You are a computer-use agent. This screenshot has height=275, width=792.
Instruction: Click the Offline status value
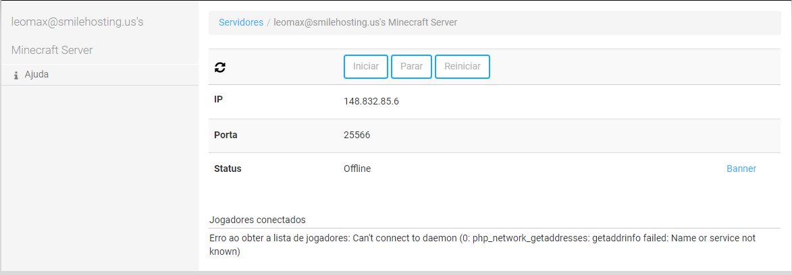(x=357, y=169)
